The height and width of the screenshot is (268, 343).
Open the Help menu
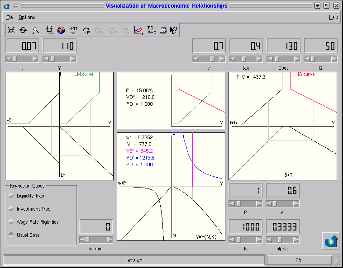(x=333, y=17)
